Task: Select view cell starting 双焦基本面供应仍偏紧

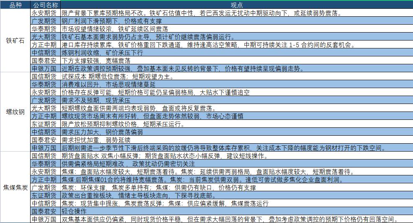Action: click(236, 219)
